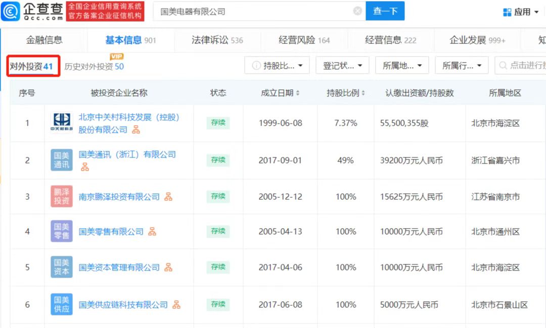Click the date 2017-06-08
The height and width of the screenshot is (328, 546).
pos(280,305)
